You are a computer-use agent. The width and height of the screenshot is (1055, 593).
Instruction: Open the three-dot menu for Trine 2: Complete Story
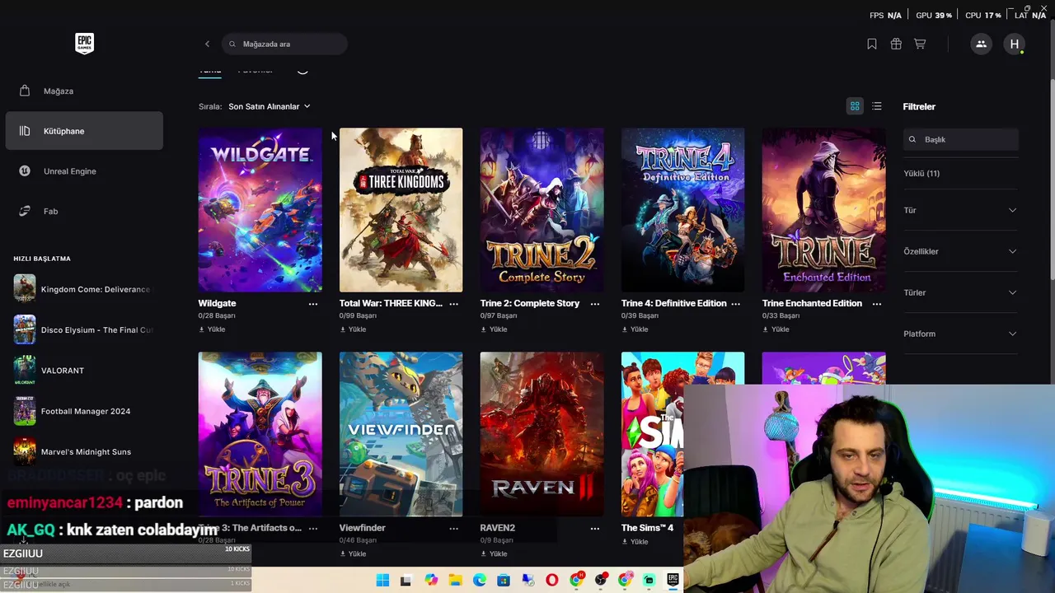[x=595, y=304]
